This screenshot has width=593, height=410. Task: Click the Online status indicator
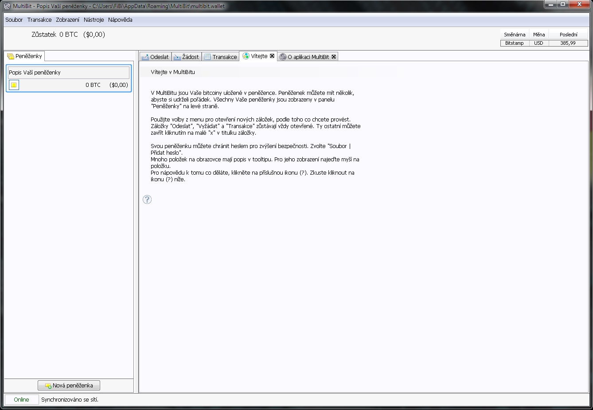coord(21,399)
